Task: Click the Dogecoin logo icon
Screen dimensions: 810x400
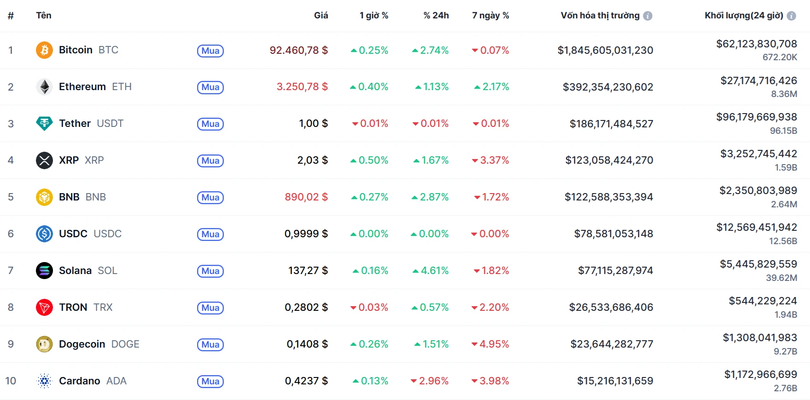Action: point(44,344)
